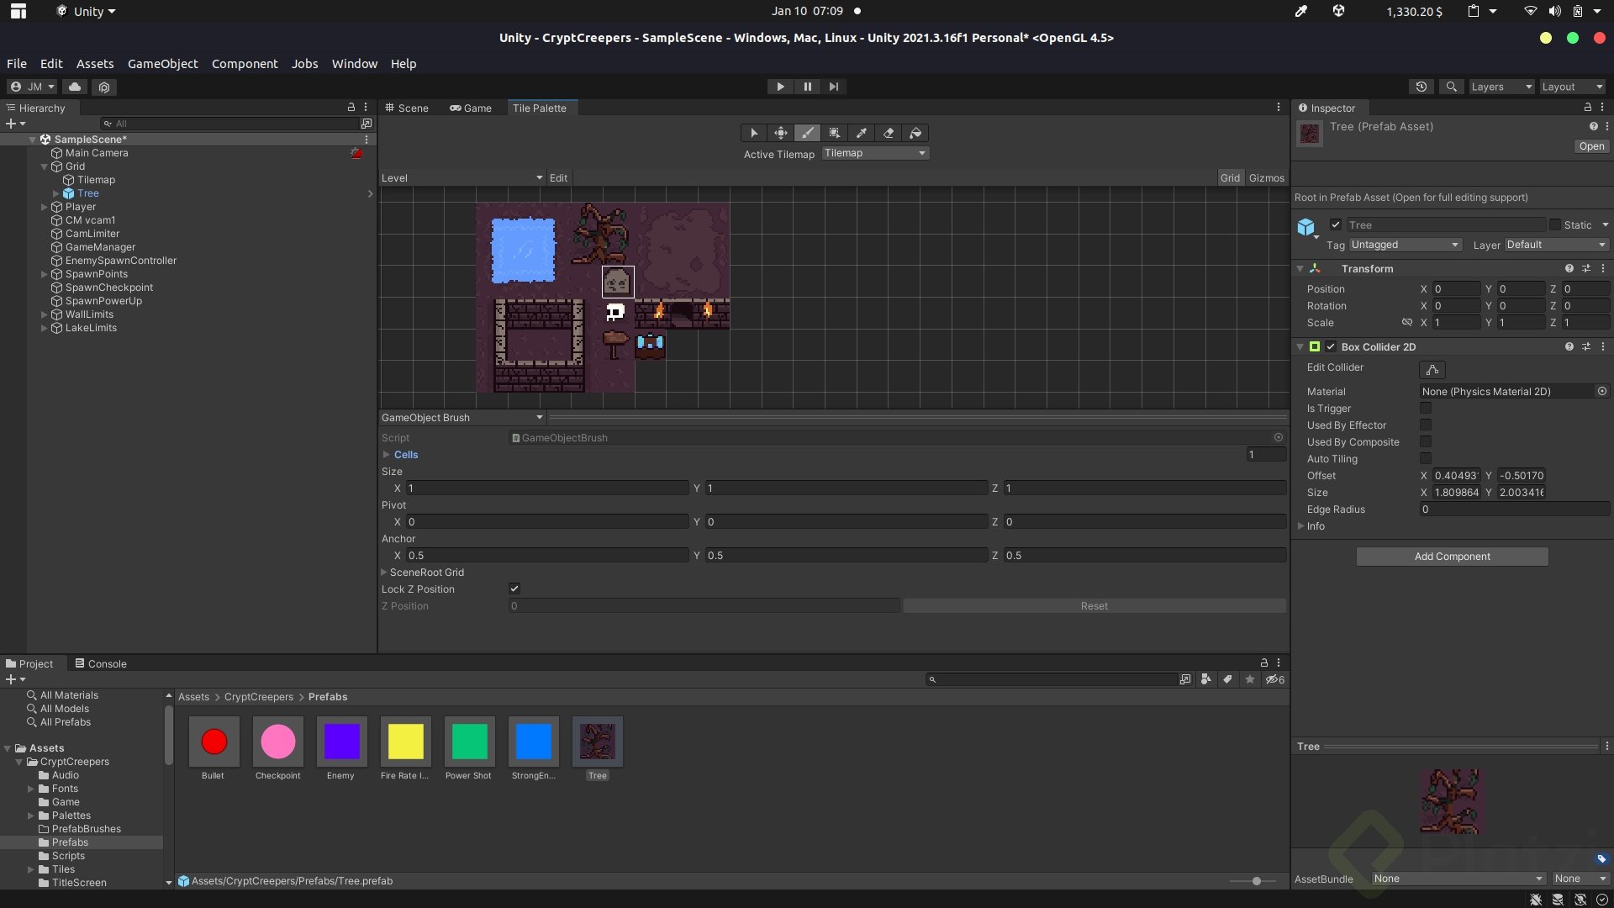Select the Move tool in Tile Palette
Viewport: 1614px width, 908px height.
[781, 133]
